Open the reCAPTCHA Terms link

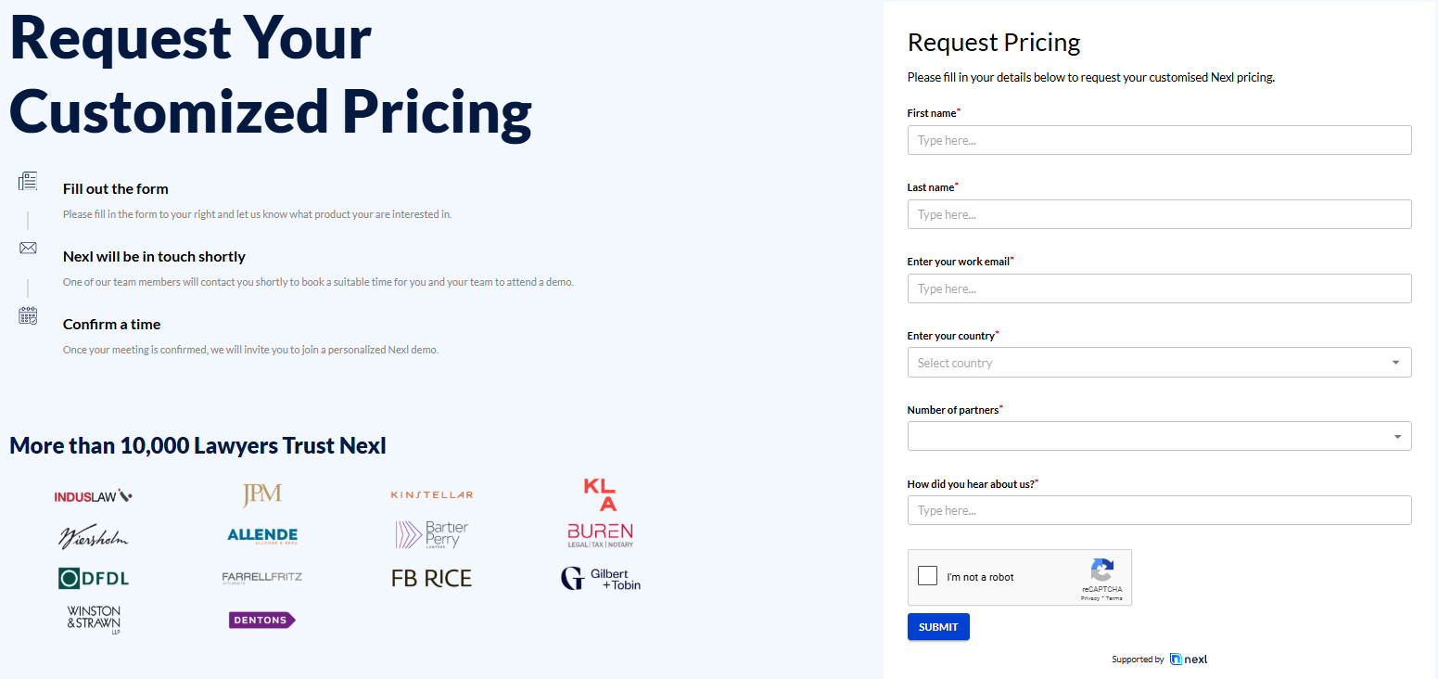click(x=1113, y=598)
